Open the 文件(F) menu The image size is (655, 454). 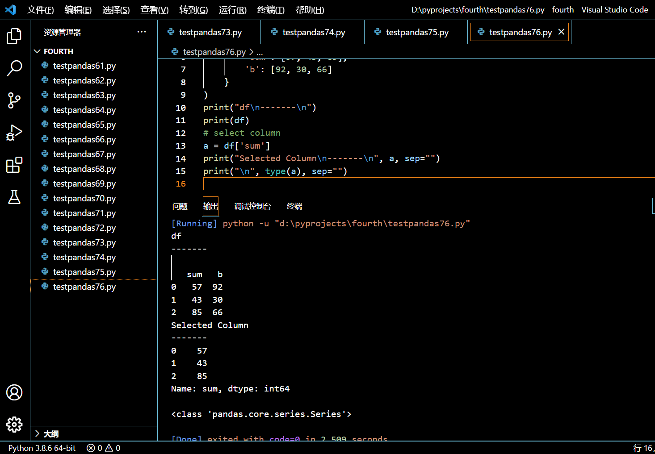[40, 10]
